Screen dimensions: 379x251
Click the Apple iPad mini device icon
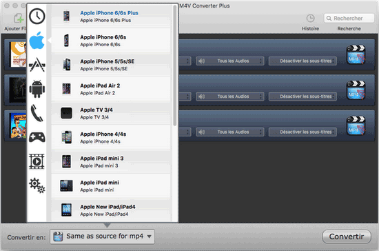coord(66,185)
